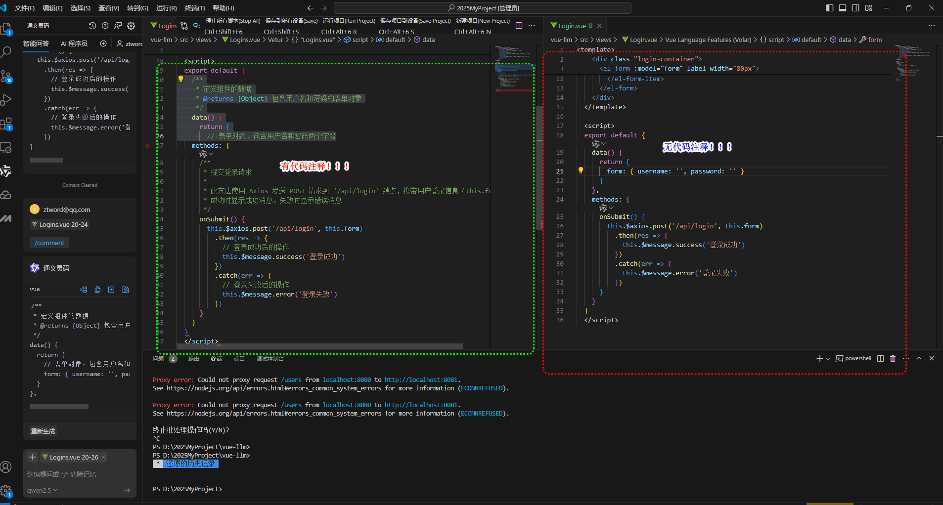
Task: Open the 编辑(E) menu
Action: coord(52,8)
